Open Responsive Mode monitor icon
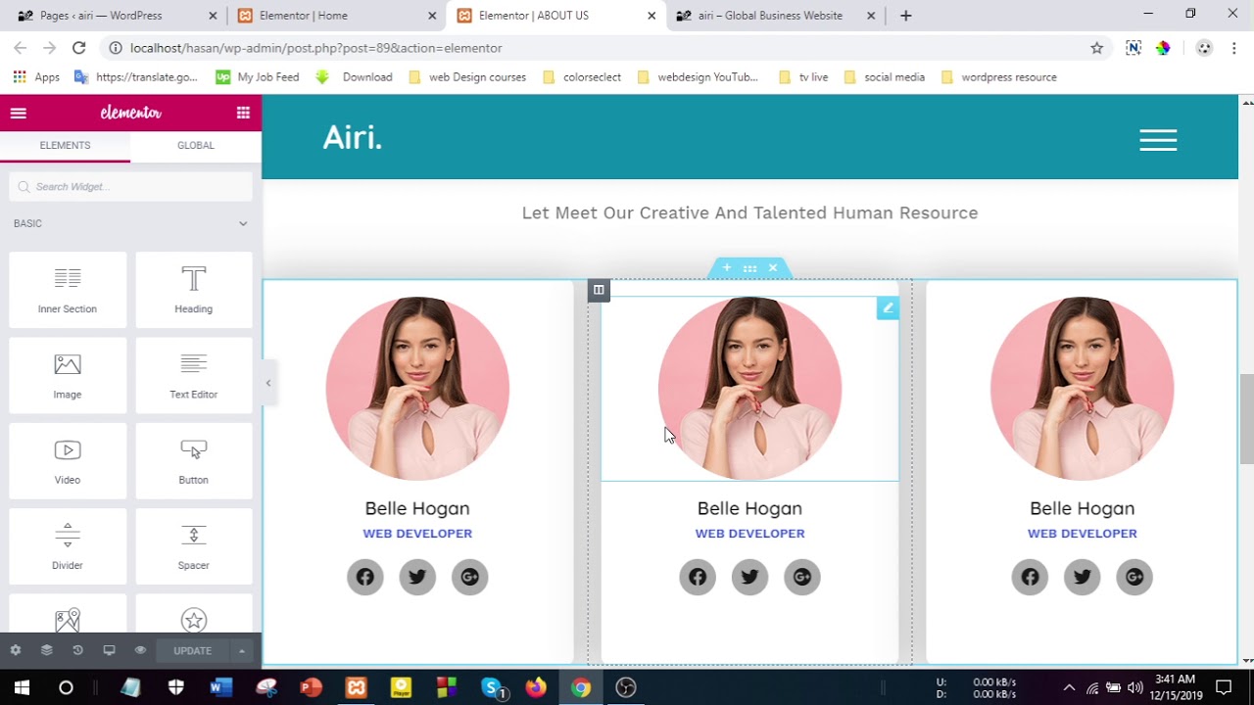Viewport: 1254px width, 705px height. (109, 650)
